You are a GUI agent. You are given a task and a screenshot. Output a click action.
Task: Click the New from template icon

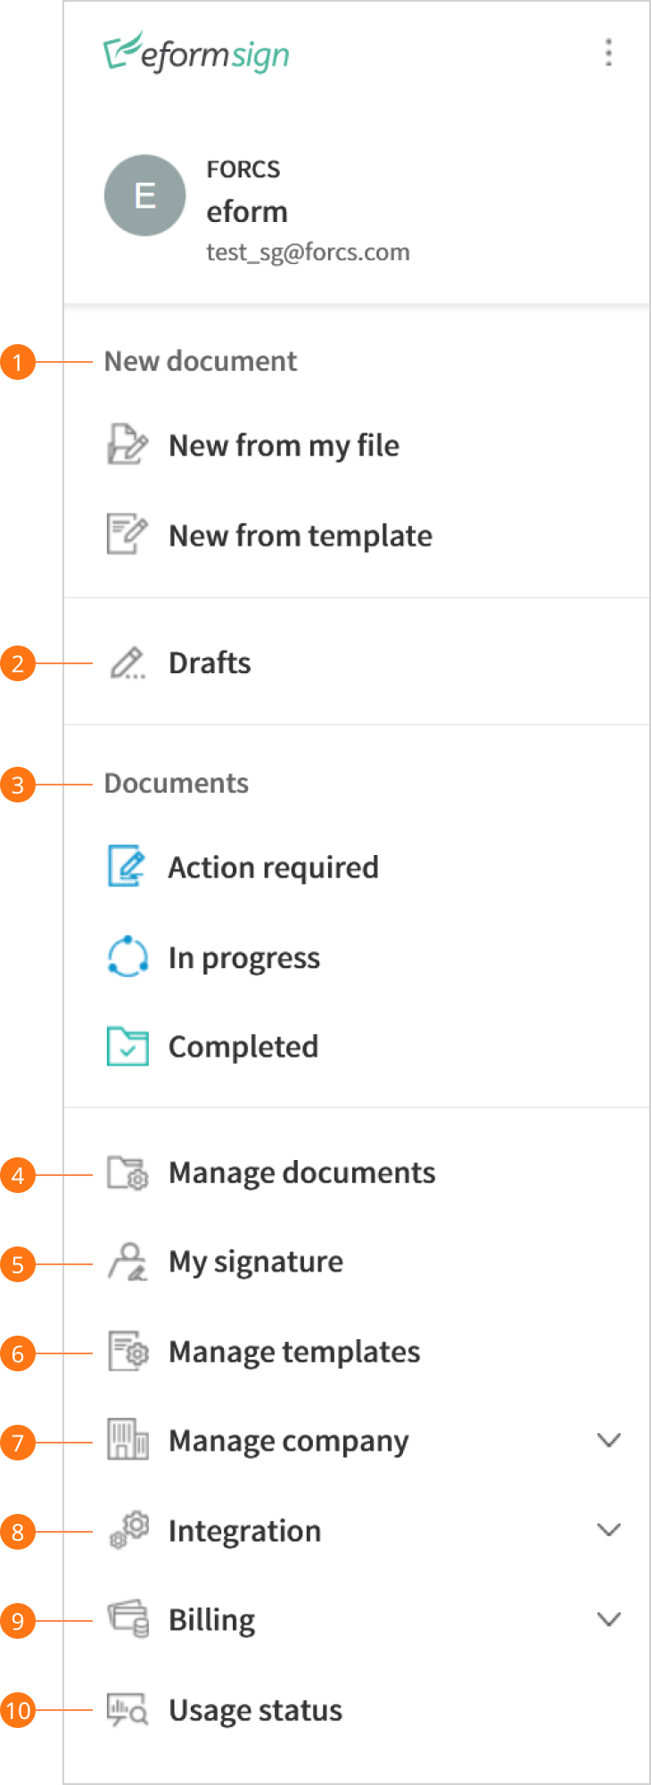[128, 534]
